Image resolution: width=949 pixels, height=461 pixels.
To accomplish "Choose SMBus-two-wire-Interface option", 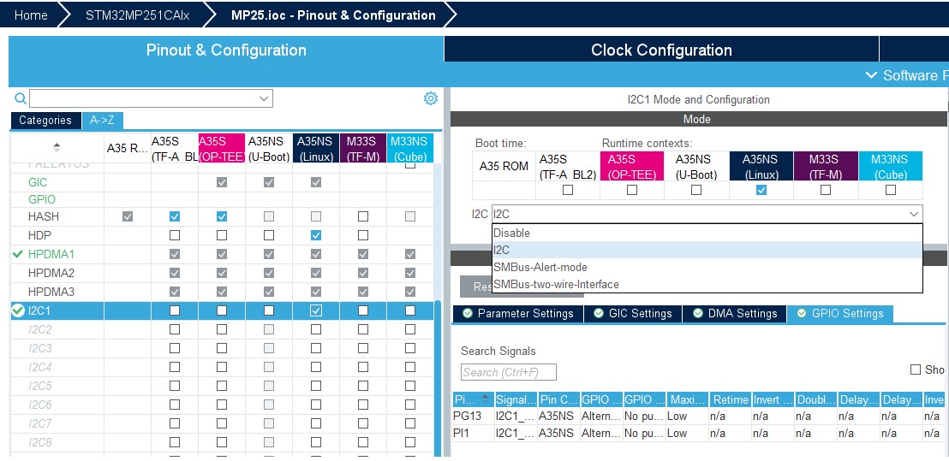I will click(707, 284).
